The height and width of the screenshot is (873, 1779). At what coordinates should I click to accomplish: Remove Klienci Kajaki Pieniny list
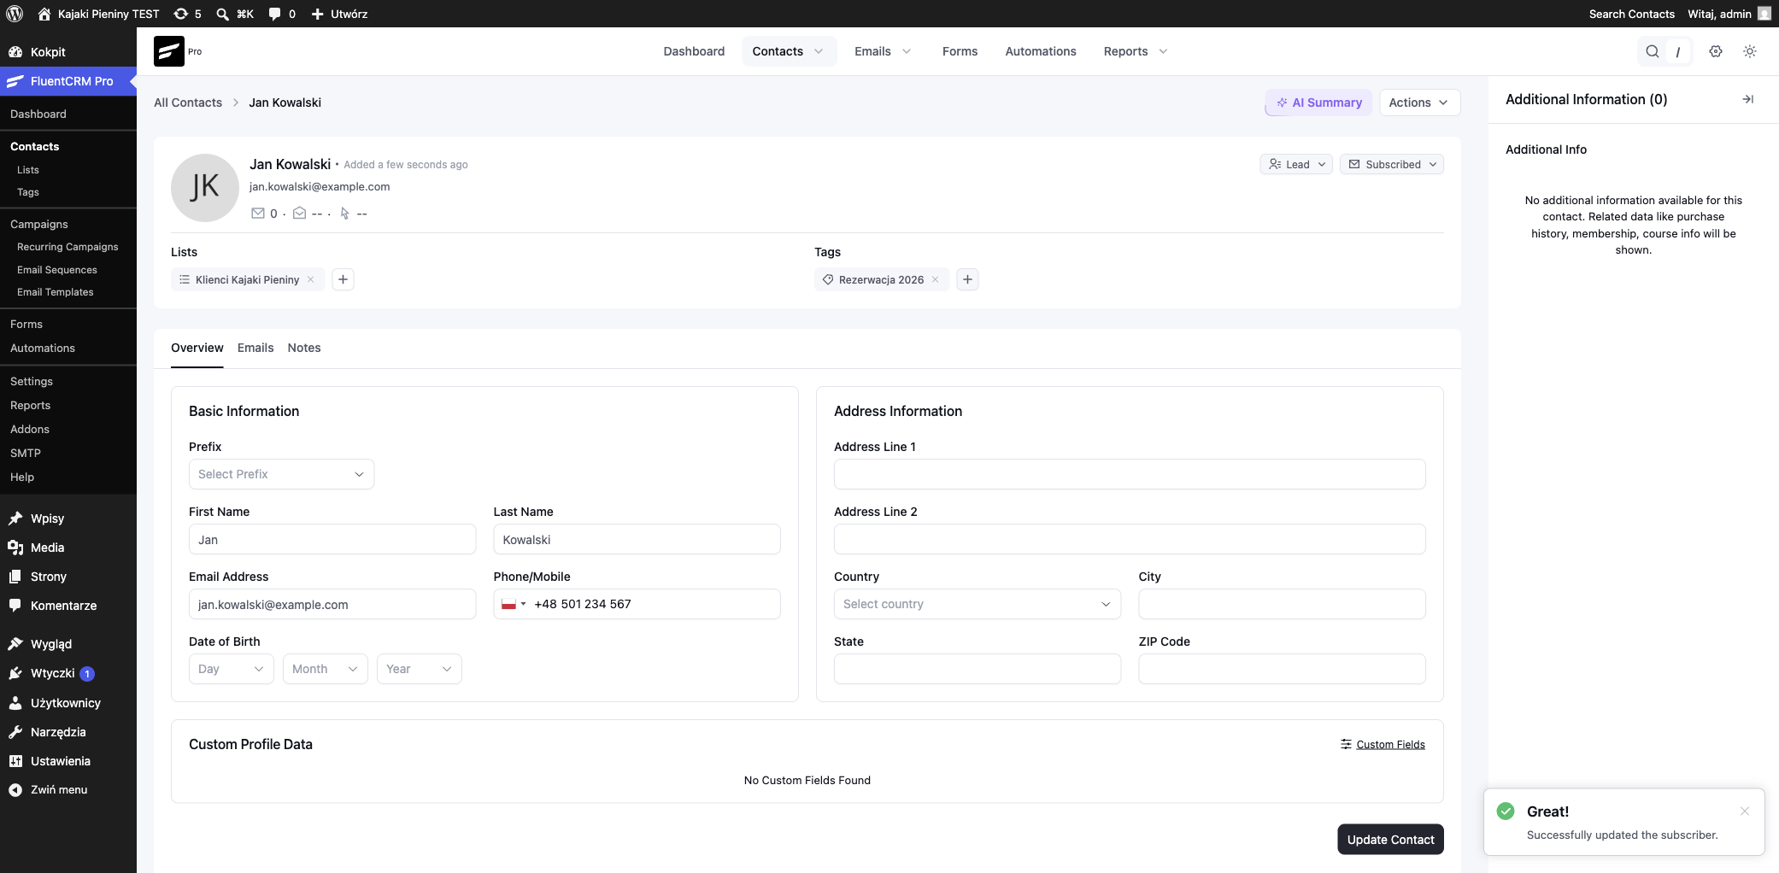[x=311, y=279]
